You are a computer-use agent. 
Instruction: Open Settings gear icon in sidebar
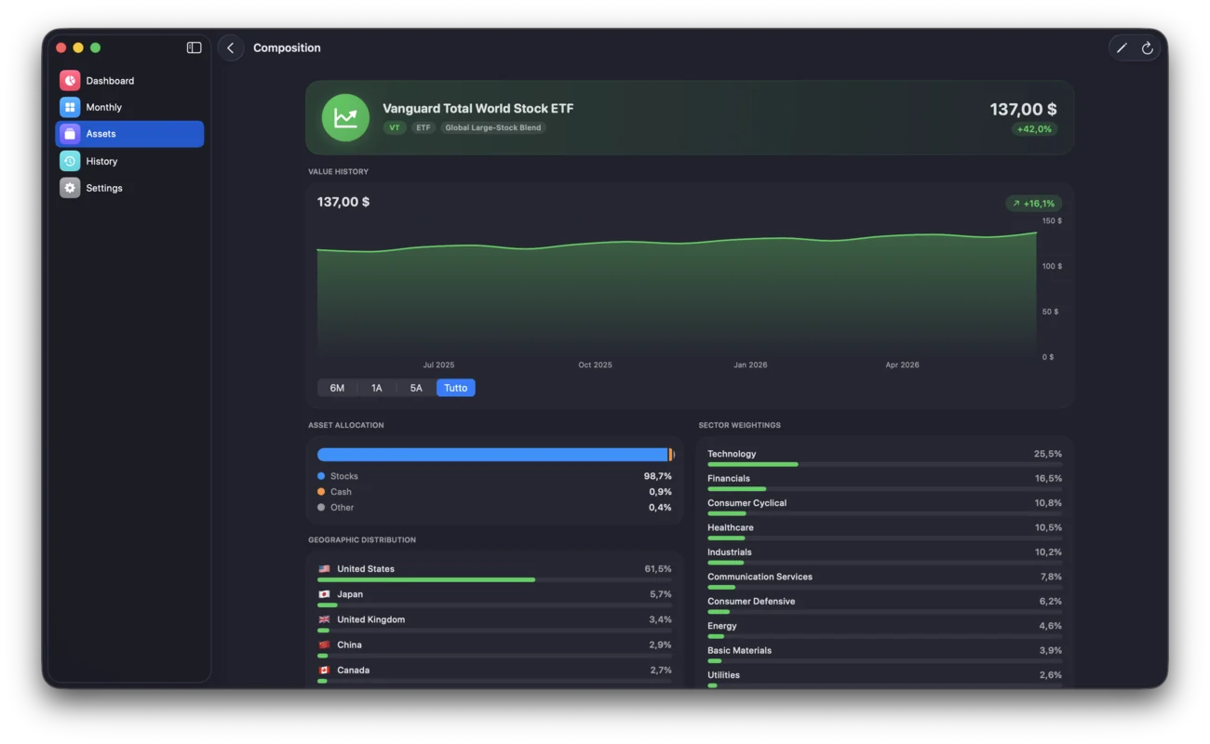pyautogui.click(x=70, y=188)
